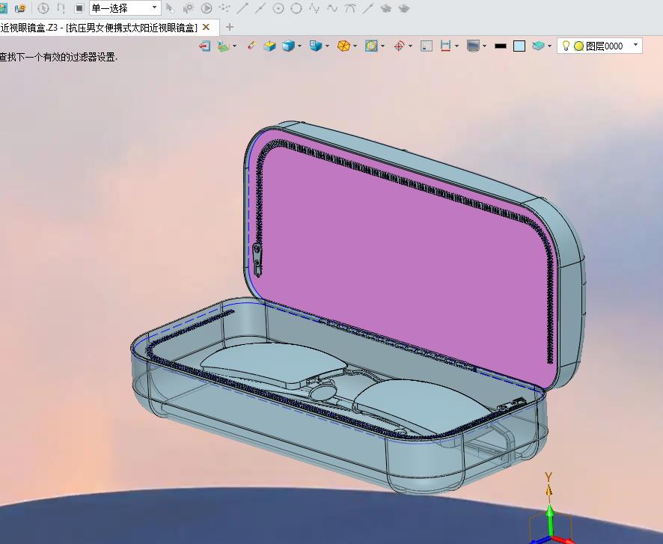Expand the crosshair target dropdown arrow
The width and height of the screenshot is (663, 544).
tap(411, 46)
